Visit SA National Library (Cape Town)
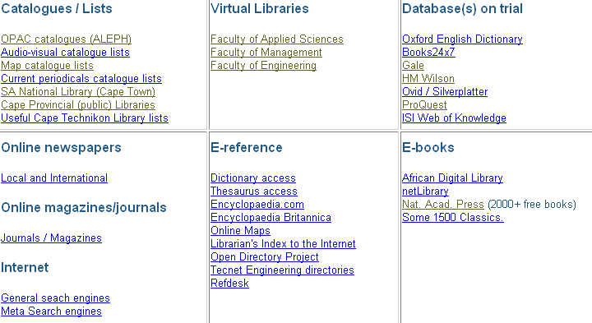The width and height of the screenshot is (592, 323). tap(78, 92)
